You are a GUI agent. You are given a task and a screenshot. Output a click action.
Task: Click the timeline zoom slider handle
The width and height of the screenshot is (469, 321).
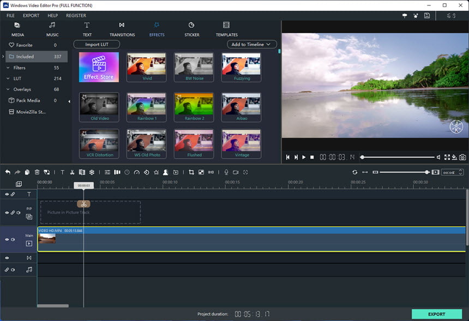(427, 172)
